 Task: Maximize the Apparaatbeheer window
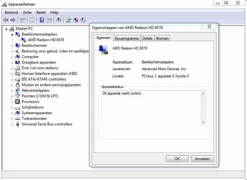click(226, 3)
